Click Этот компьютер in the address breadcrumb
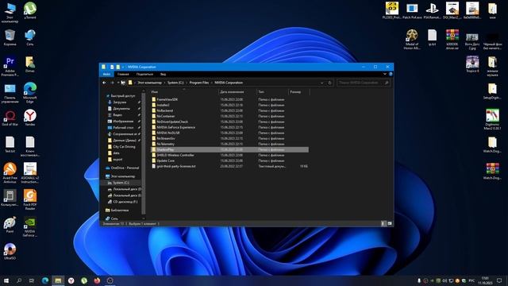This screenshot has width=508, height=286. (x=149, y=83)
